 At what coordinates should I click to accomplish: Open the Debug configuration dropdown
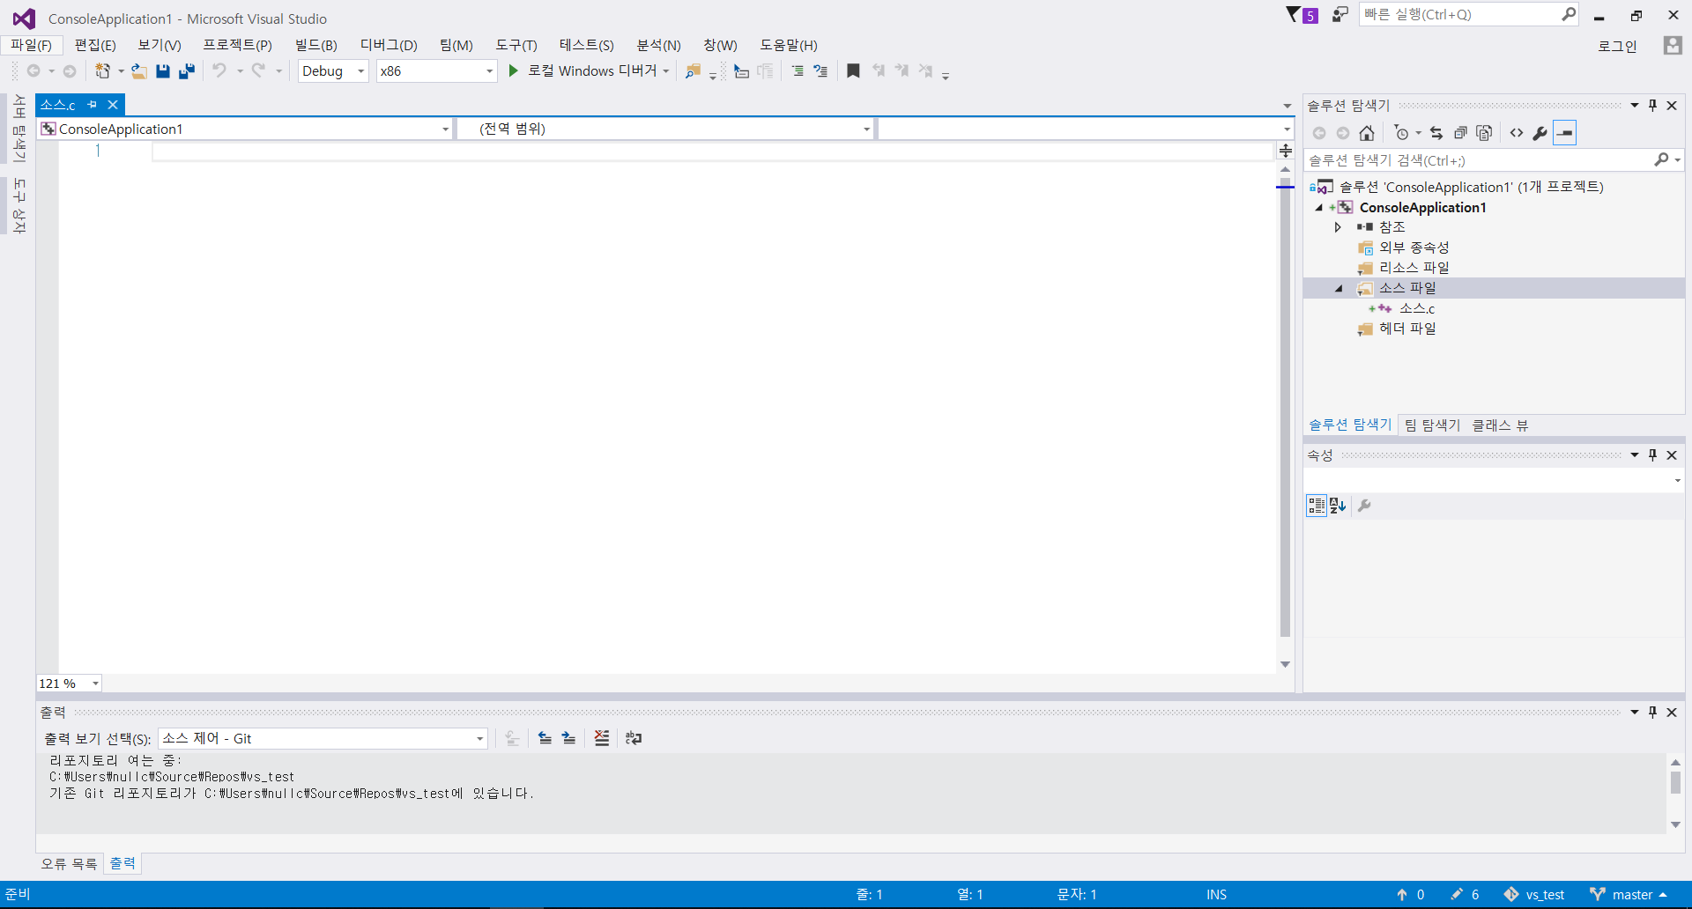[x=333, y=71]
